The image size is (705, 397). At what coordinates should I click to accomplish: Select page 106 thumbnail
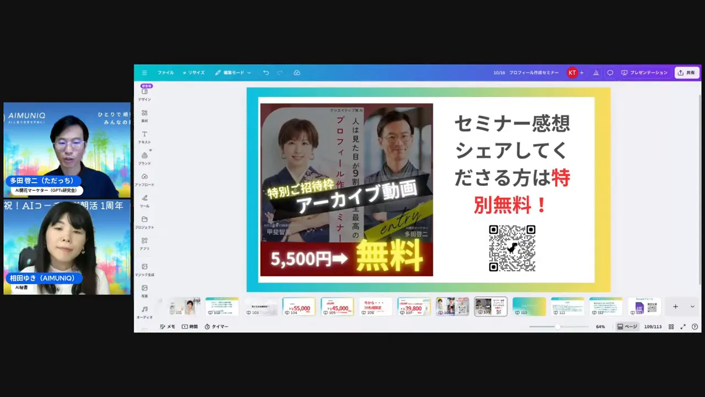click(x=376, y=307)
